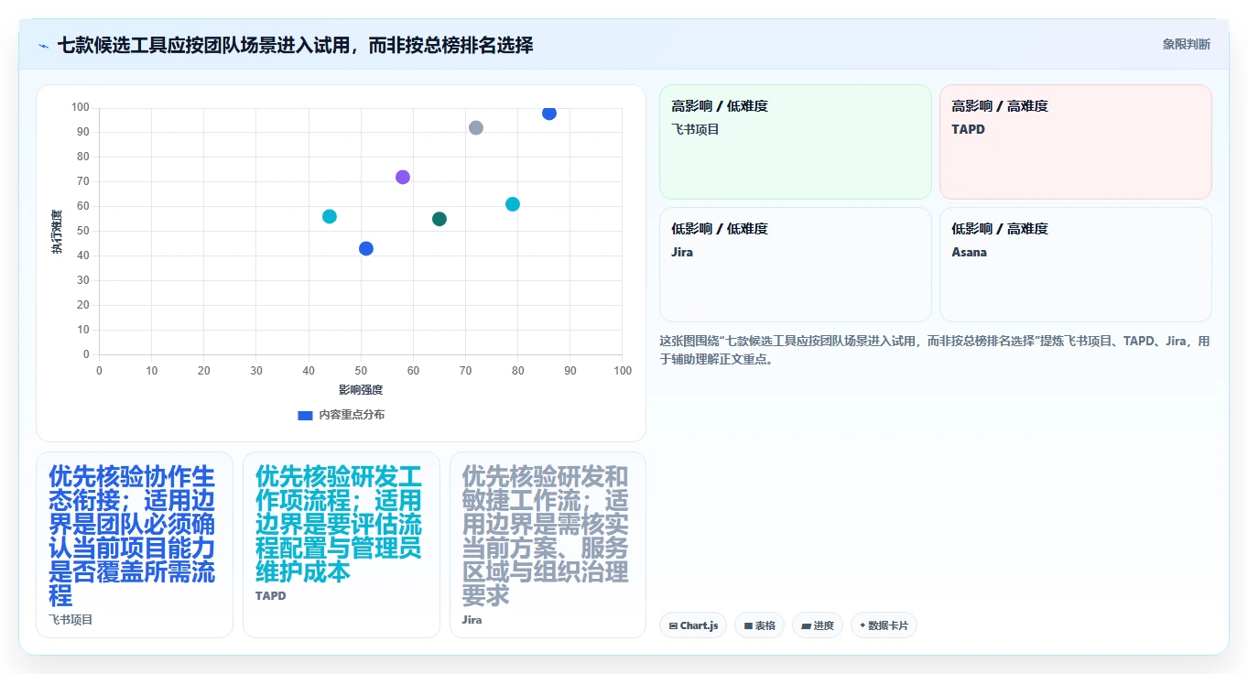Viewport: 1248px width, 674px height.
Task: Click the gray data point near difficulty 92
Action: click(476, 128)
